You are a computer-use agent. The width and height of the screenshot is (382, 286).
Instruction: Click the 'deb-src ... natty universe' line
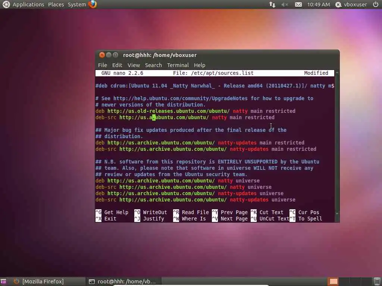coord(184,187)
